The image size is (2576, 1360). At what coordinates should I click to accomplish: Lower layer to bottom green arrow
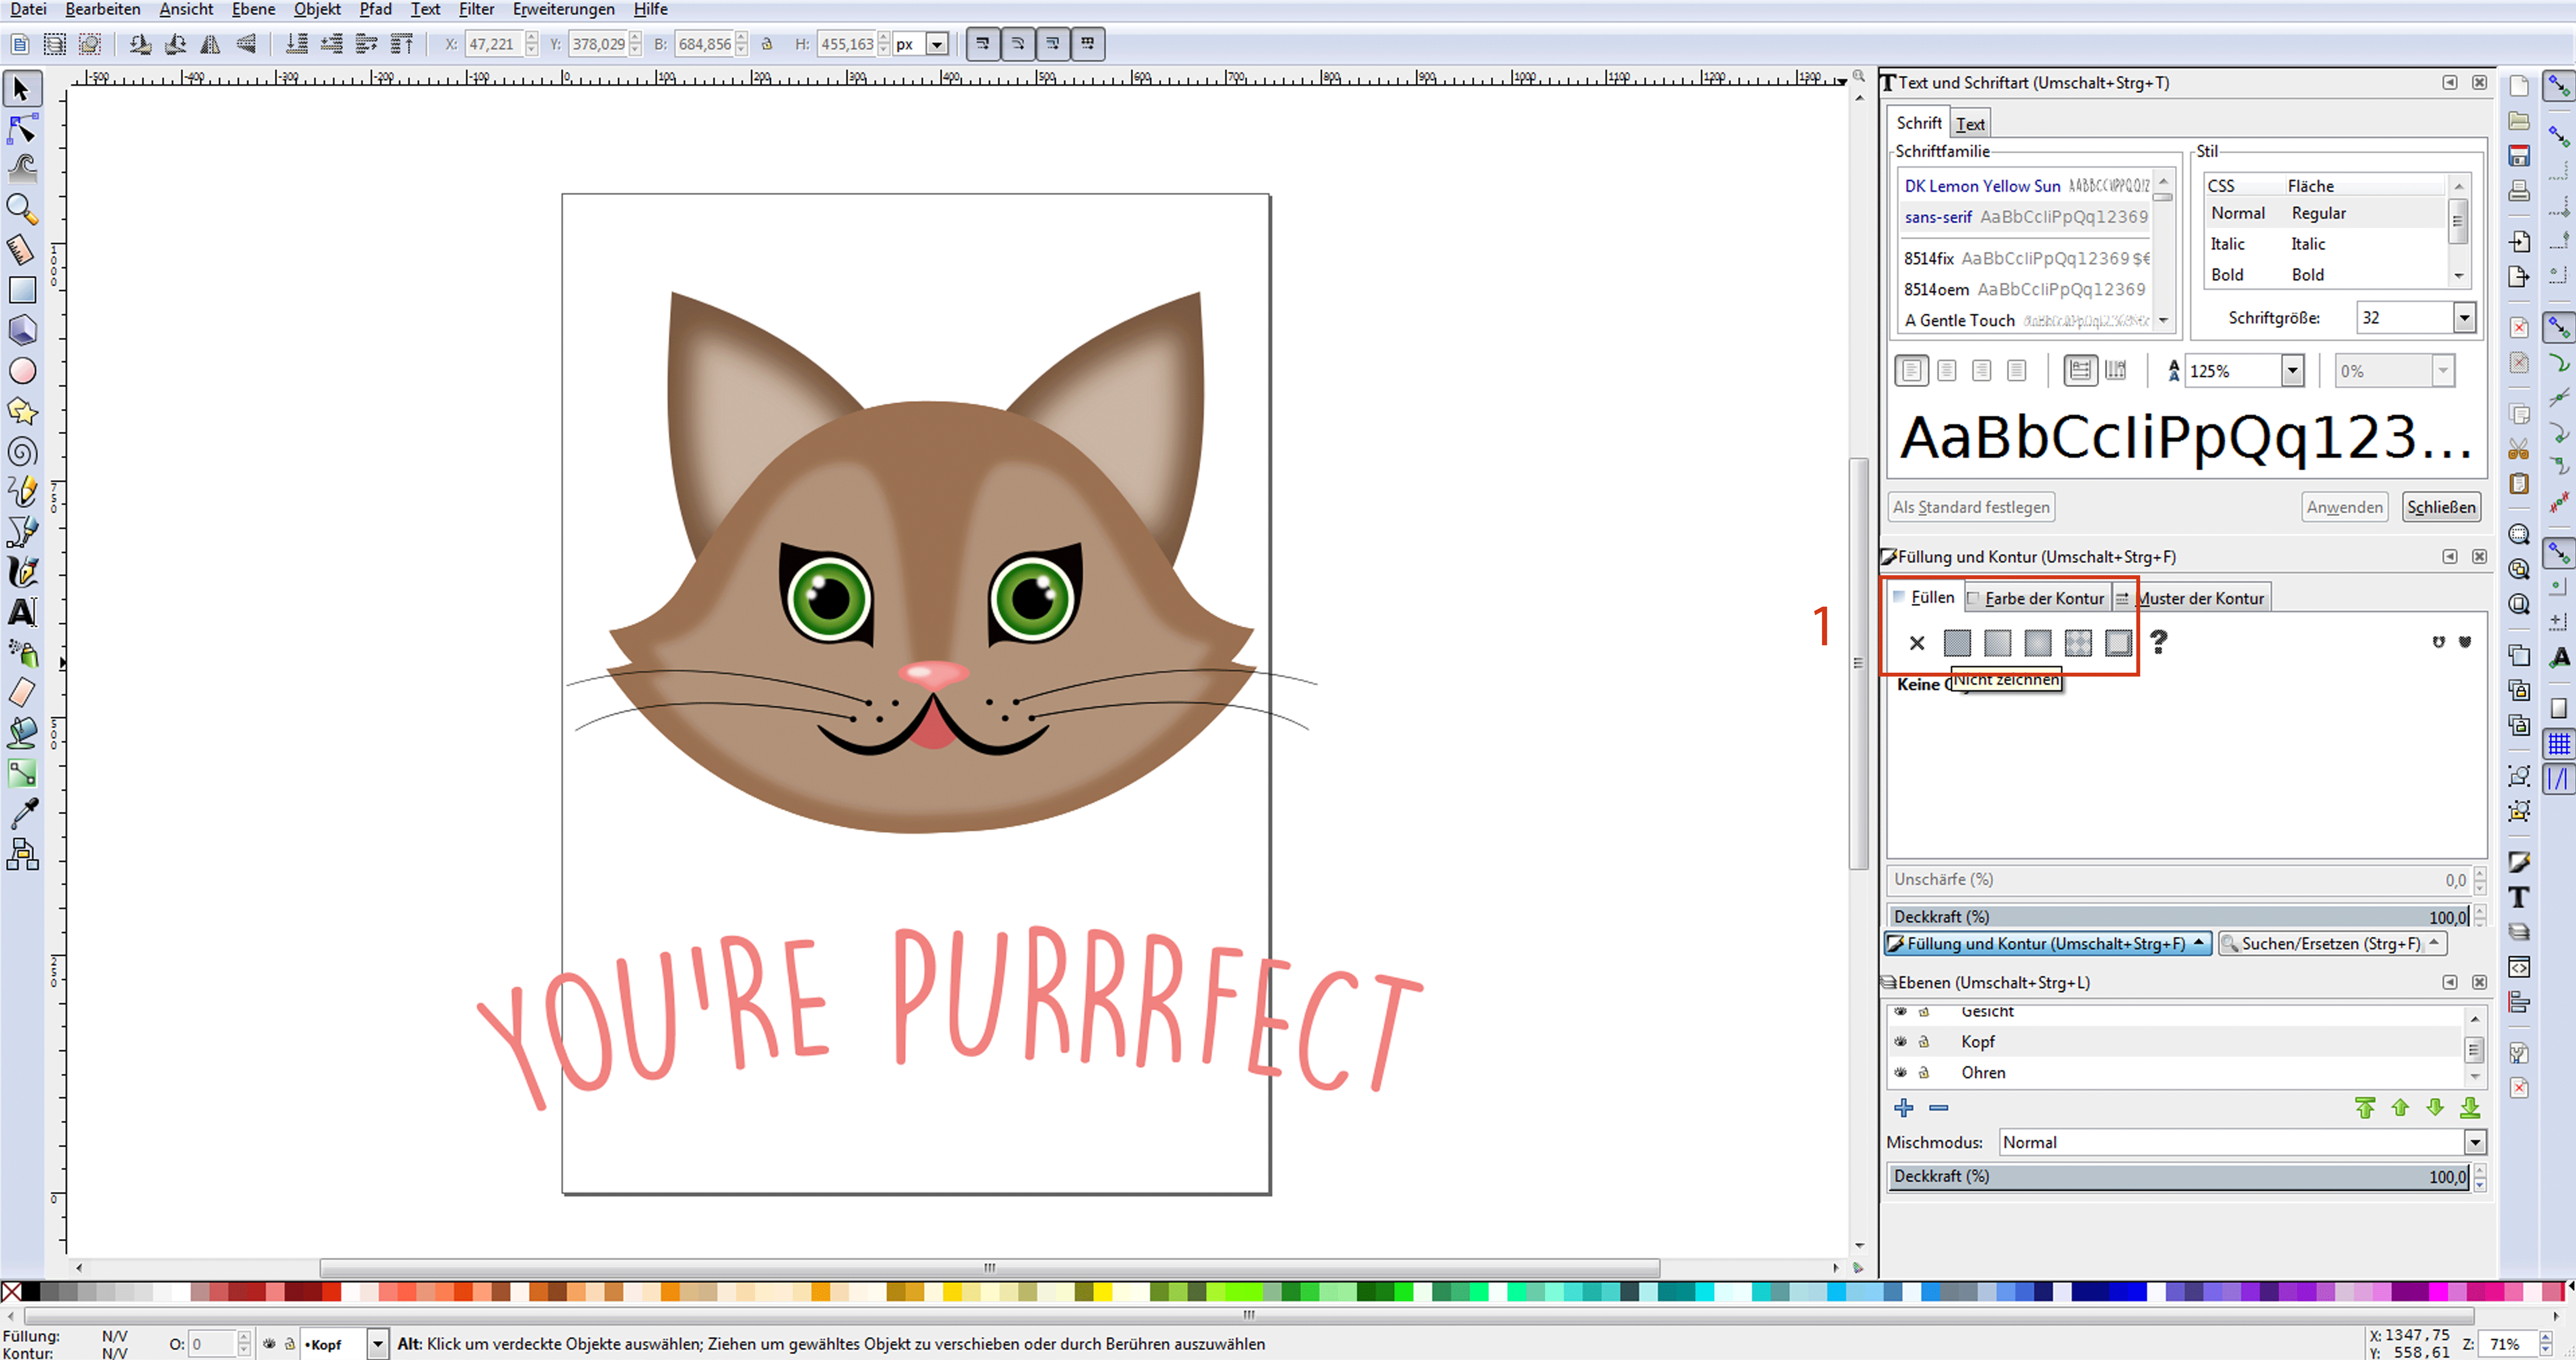click(2470, 1108)
